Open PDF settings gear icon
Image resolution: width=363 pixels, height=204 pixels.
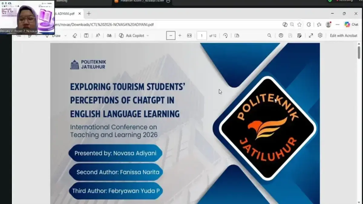[320, 36]
